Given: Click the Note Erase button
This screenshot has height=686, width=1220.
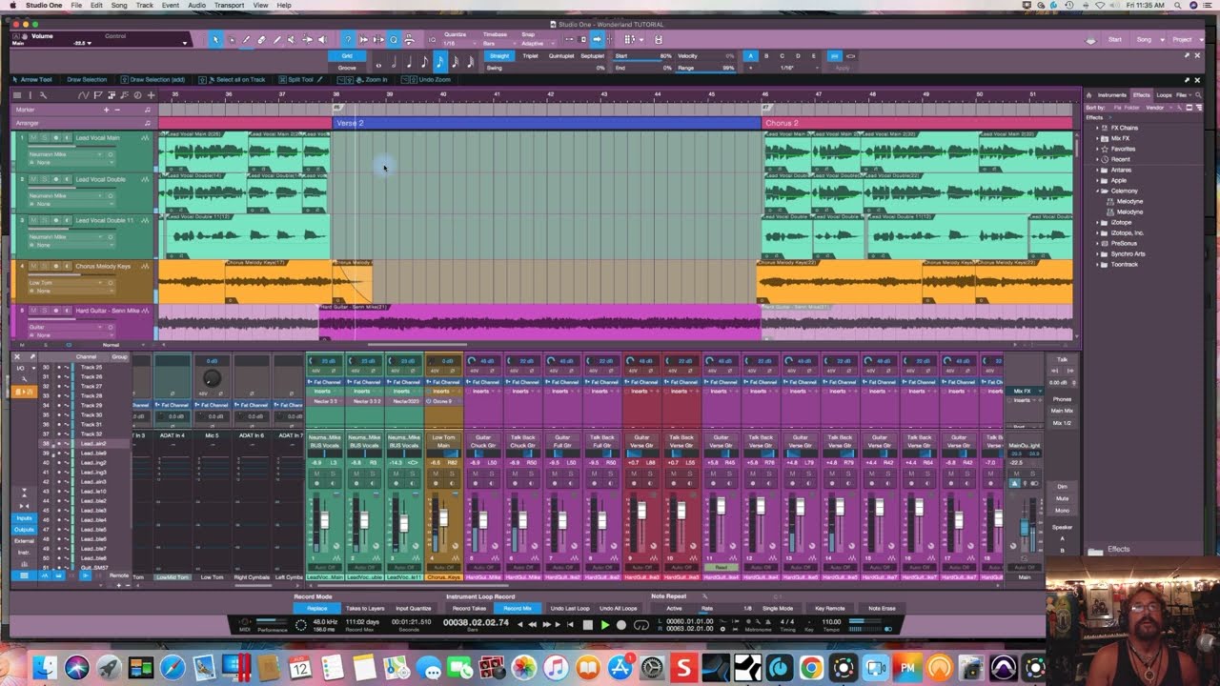Looking at the screenshot, I should [882, 608].
